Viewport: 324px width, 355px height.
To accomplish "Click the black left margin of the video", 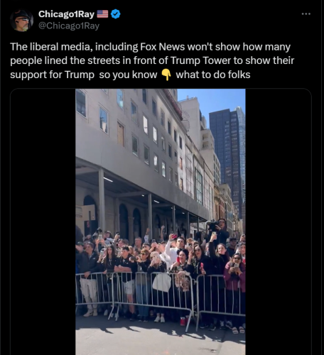I will click(43, 222).
